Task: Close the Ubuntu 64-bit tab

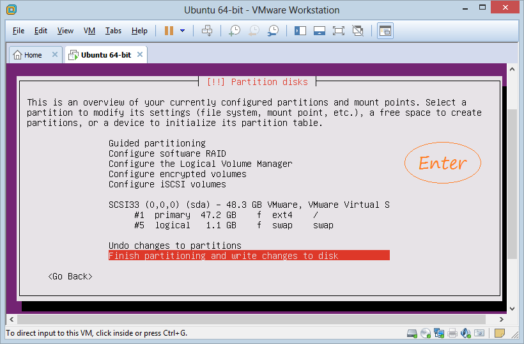Action: 140,54
